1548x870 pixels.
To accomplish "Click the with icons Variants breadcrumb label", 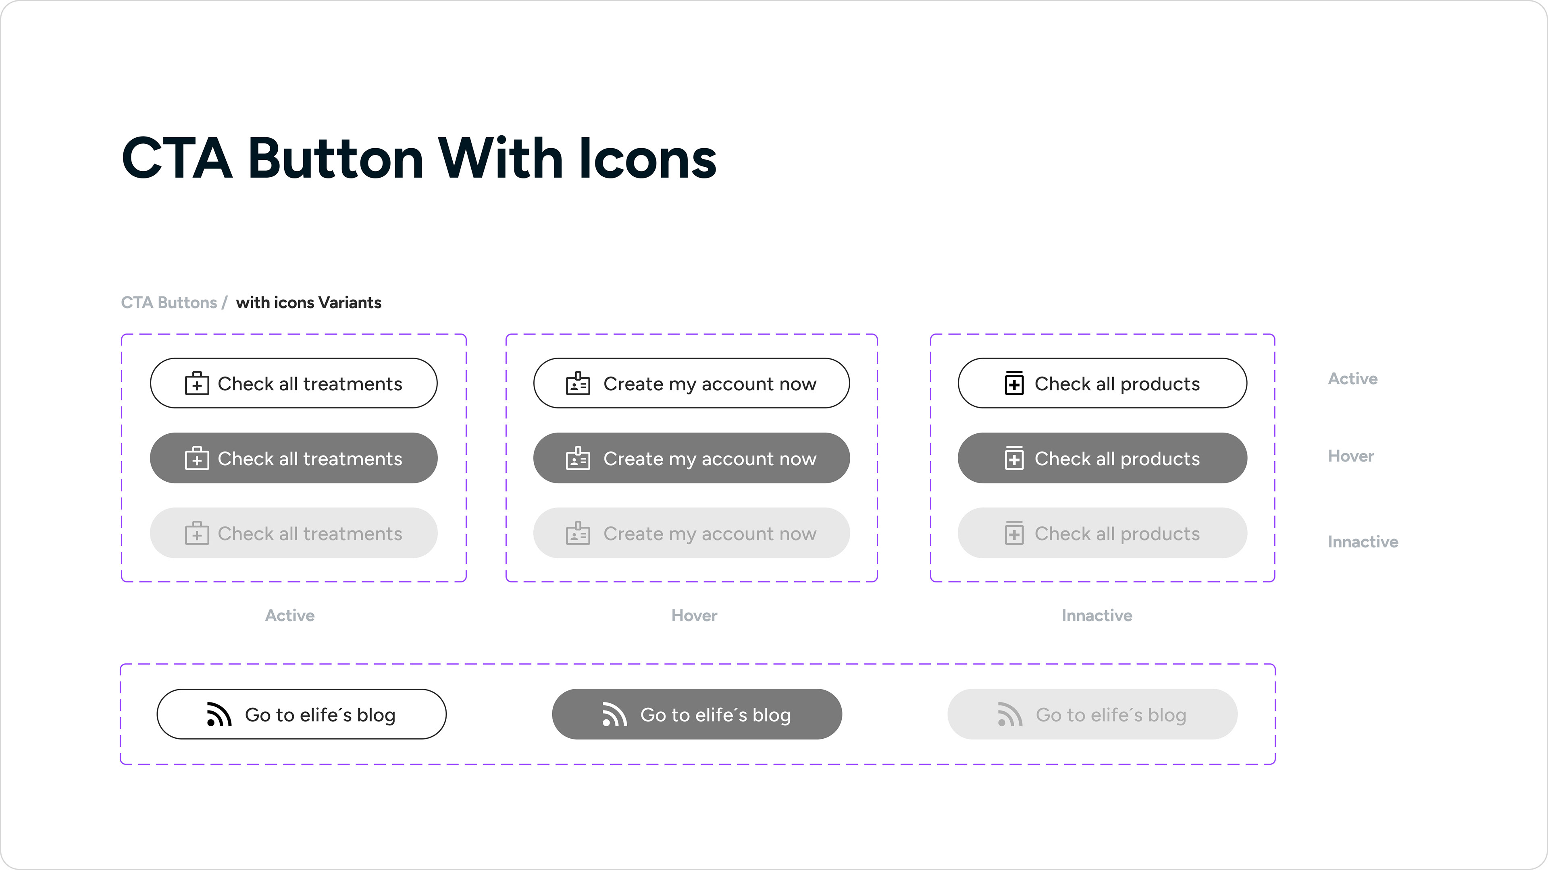I will tap(308, 302).
